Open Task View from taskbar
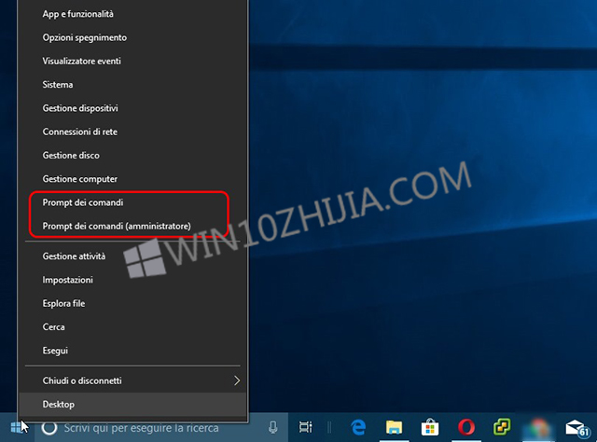This screenshot has height=442, width=597. click(305, 427)
